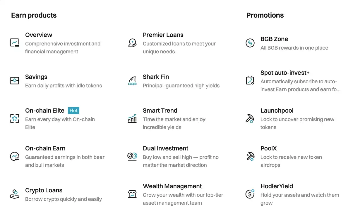Image resolution: width=353 pixels, height=217 pixels.
Task: Click "Borrow crypto quickly and easily" text
Action: (x=64, y=199)
